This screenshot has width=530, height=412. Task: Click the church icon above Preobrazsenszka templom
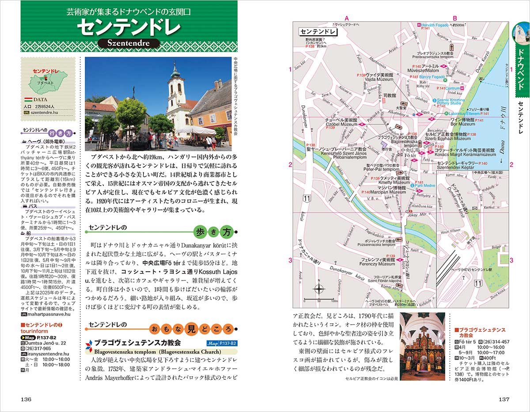pos(452,47)
